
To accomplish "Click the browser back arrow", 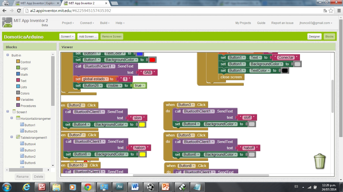I will 5,10.
